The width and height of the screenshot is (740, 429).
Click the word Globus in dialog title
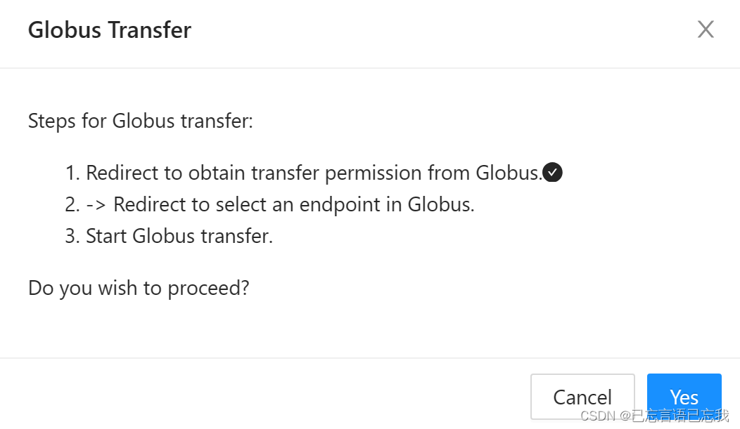tap(65, 30)
